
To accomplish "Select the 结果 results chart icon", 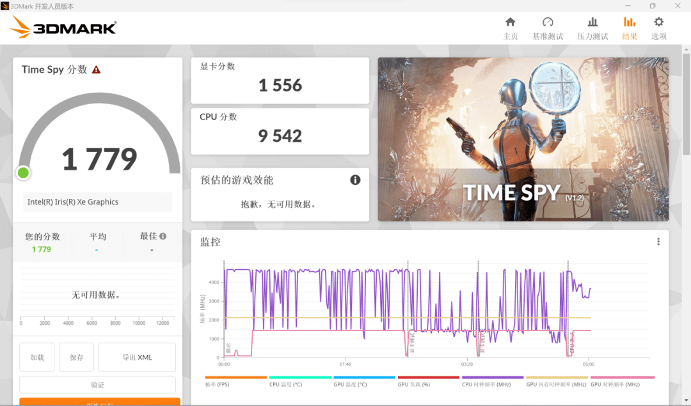I will [630, 22].
